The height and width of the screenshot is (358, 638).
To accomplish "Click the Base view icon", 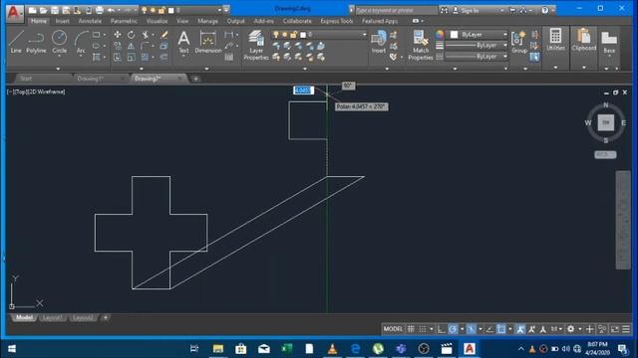I will (609, 42).
